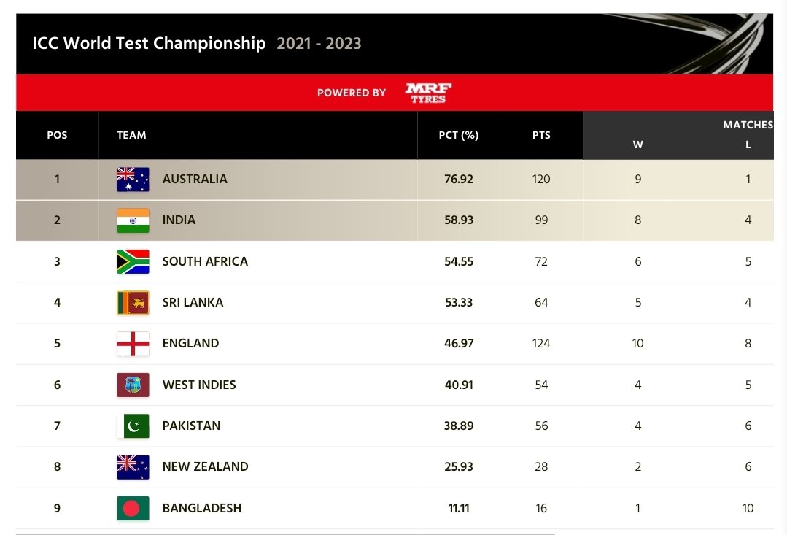Click the MRF Tyres logo
The height and width of the screenshot is (535, 787).
point(428,93)
